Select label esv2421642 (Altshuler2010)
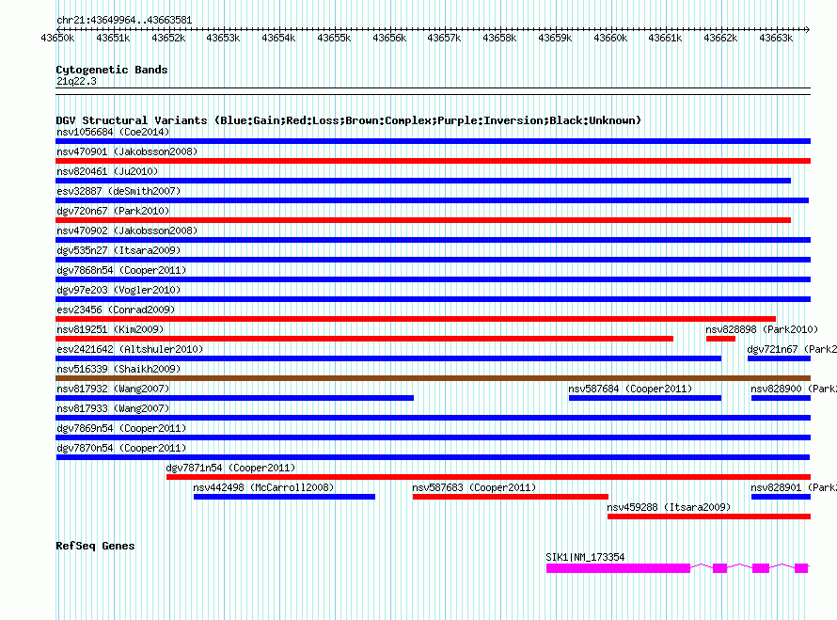837x620 pixels. tap(130, 349)
